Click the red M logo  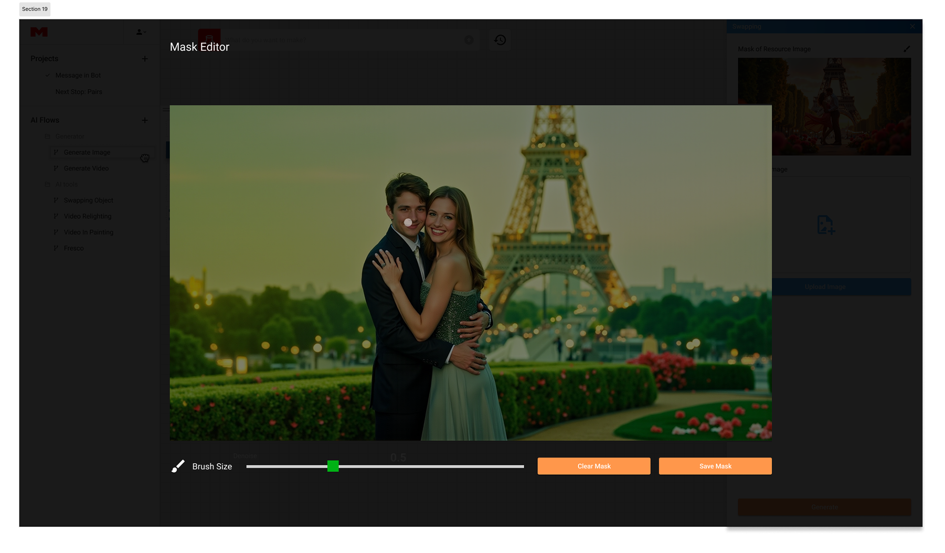click(39, 32)
